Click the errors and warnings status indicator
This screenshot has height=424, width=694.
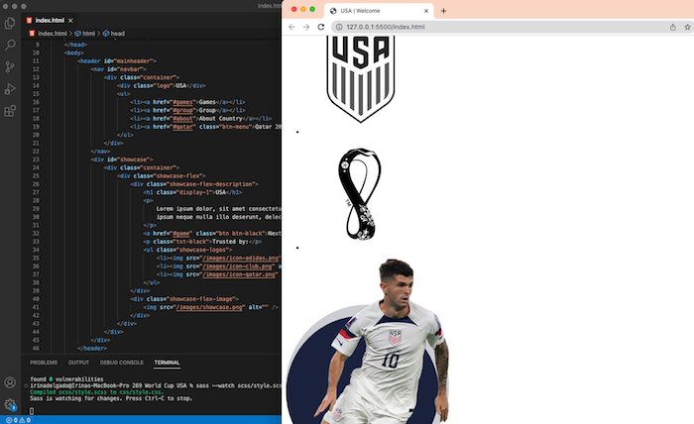[18, 420]
